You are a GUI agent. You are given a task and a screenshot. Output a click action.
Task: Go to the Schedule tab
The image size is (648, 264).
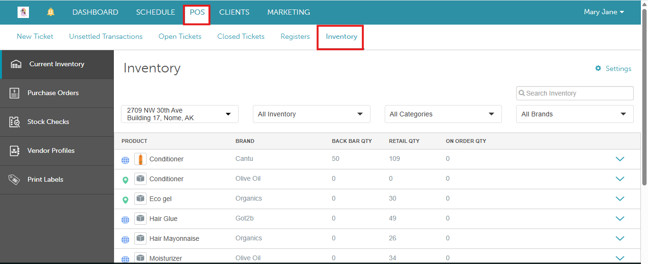[156, 12]
